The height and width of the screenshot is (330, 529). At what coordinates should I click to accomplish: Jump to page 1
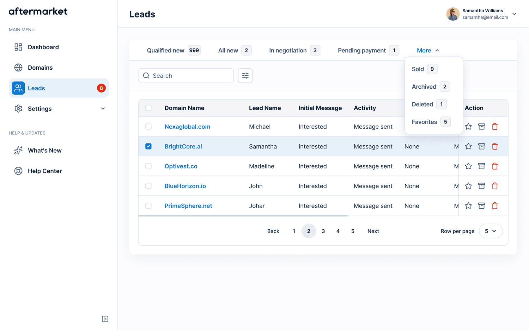[294, 231]
